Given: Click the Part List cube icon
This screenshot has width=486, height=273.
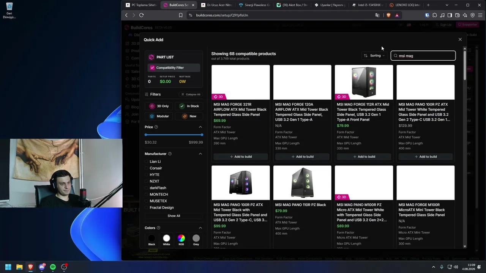Looking at the screenshot, I should (151, 57).
